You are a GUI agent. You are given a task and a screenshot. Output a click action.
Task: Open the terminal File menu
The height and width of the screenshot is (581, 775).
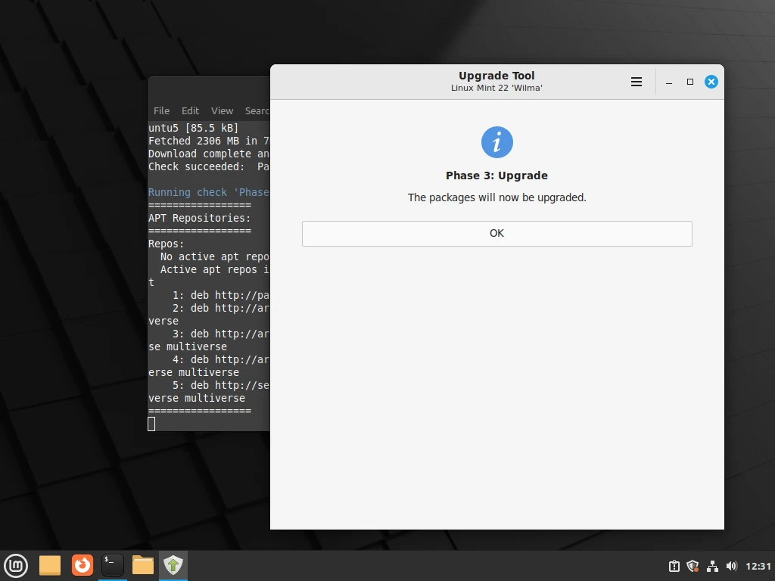tap(161, 110)
